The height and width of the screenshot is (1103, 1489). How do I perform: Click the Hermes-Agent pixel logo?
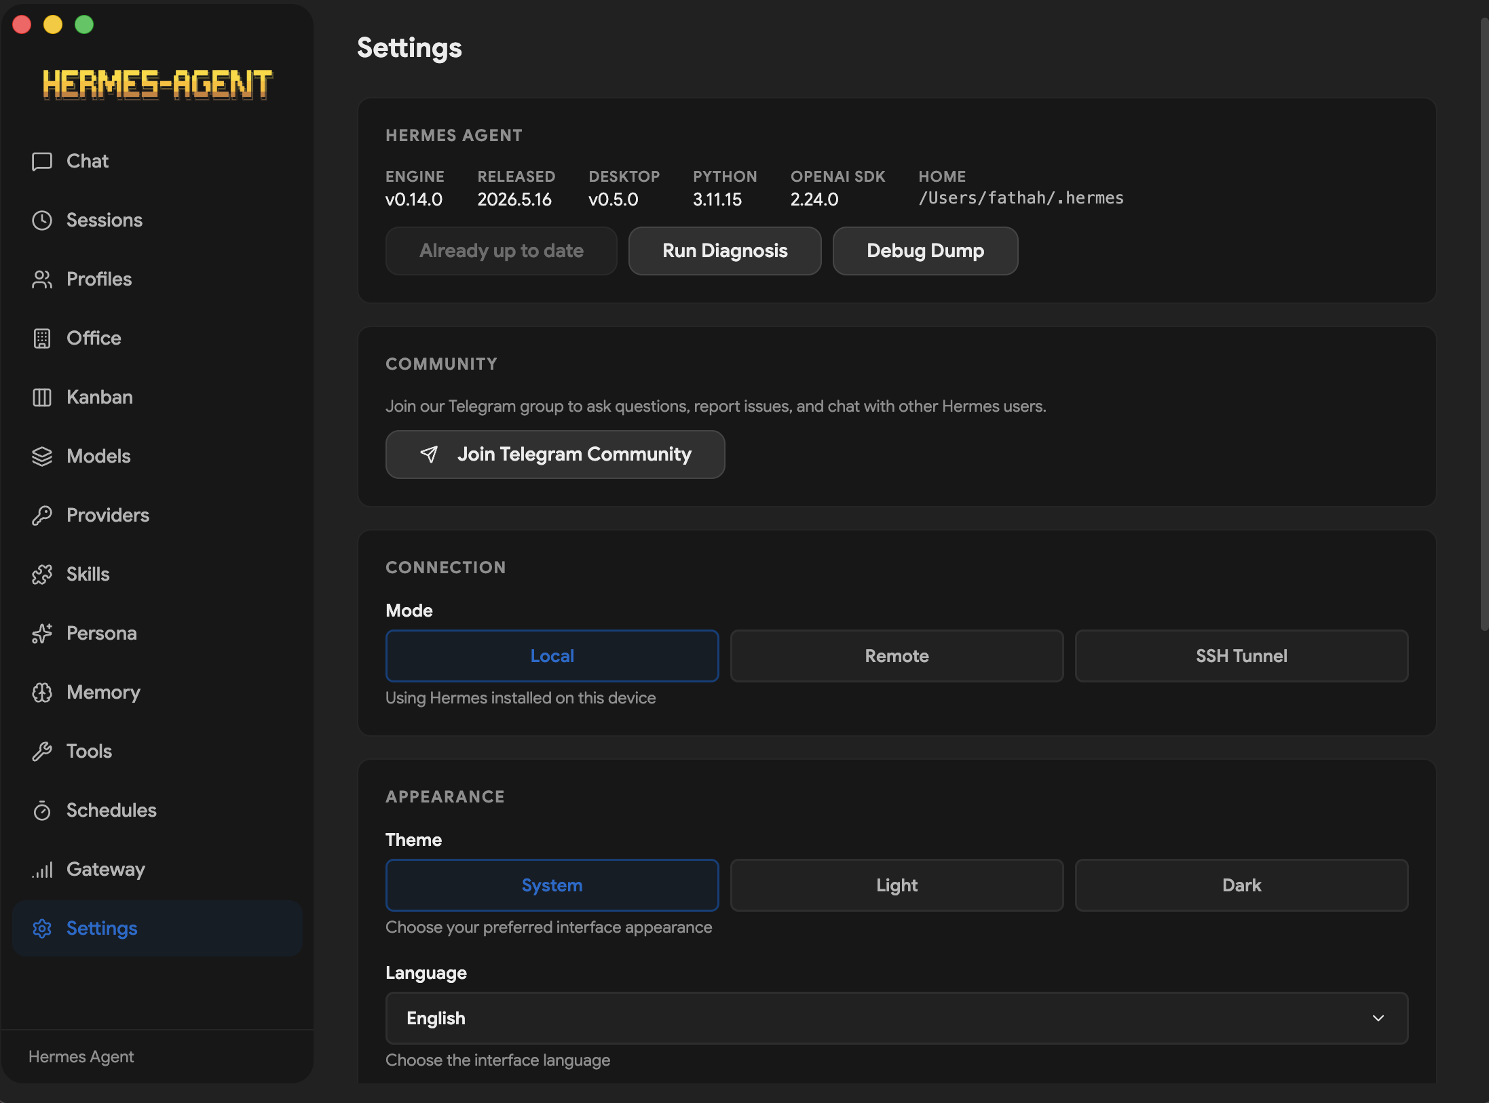157,84
